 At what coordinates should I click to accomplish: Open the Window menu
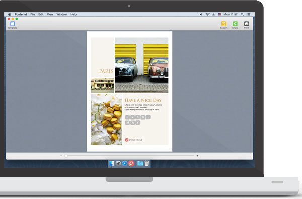[61, 14]
